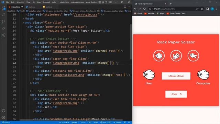Click the Make Move box in the game
Viewport: 220px width, 124px height.
tap(176, 76)
